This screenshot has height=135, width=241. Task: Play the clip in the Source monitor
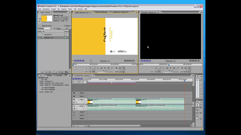click(x=105, y=68)
